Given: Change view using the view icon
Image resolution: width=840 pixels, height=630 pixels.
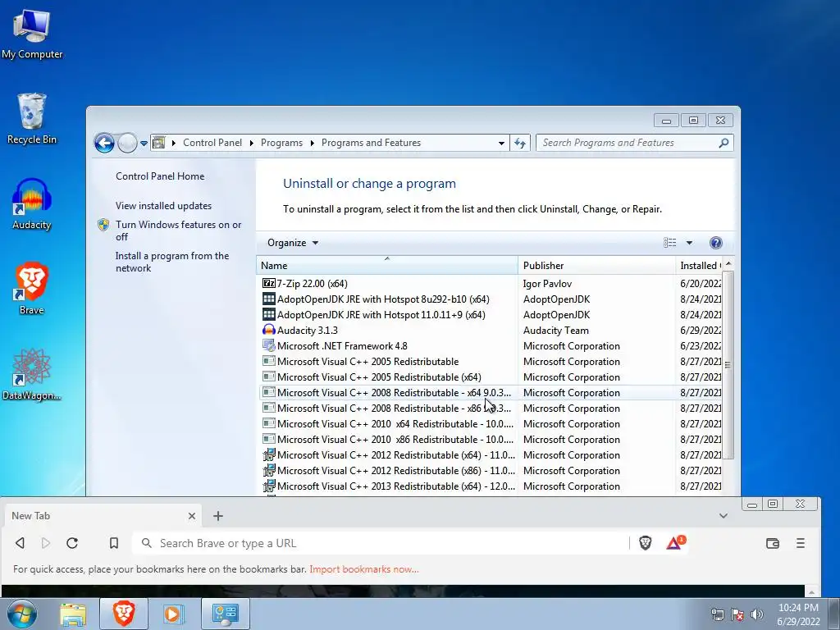Looking at the screenshot, I should point(669,243).
